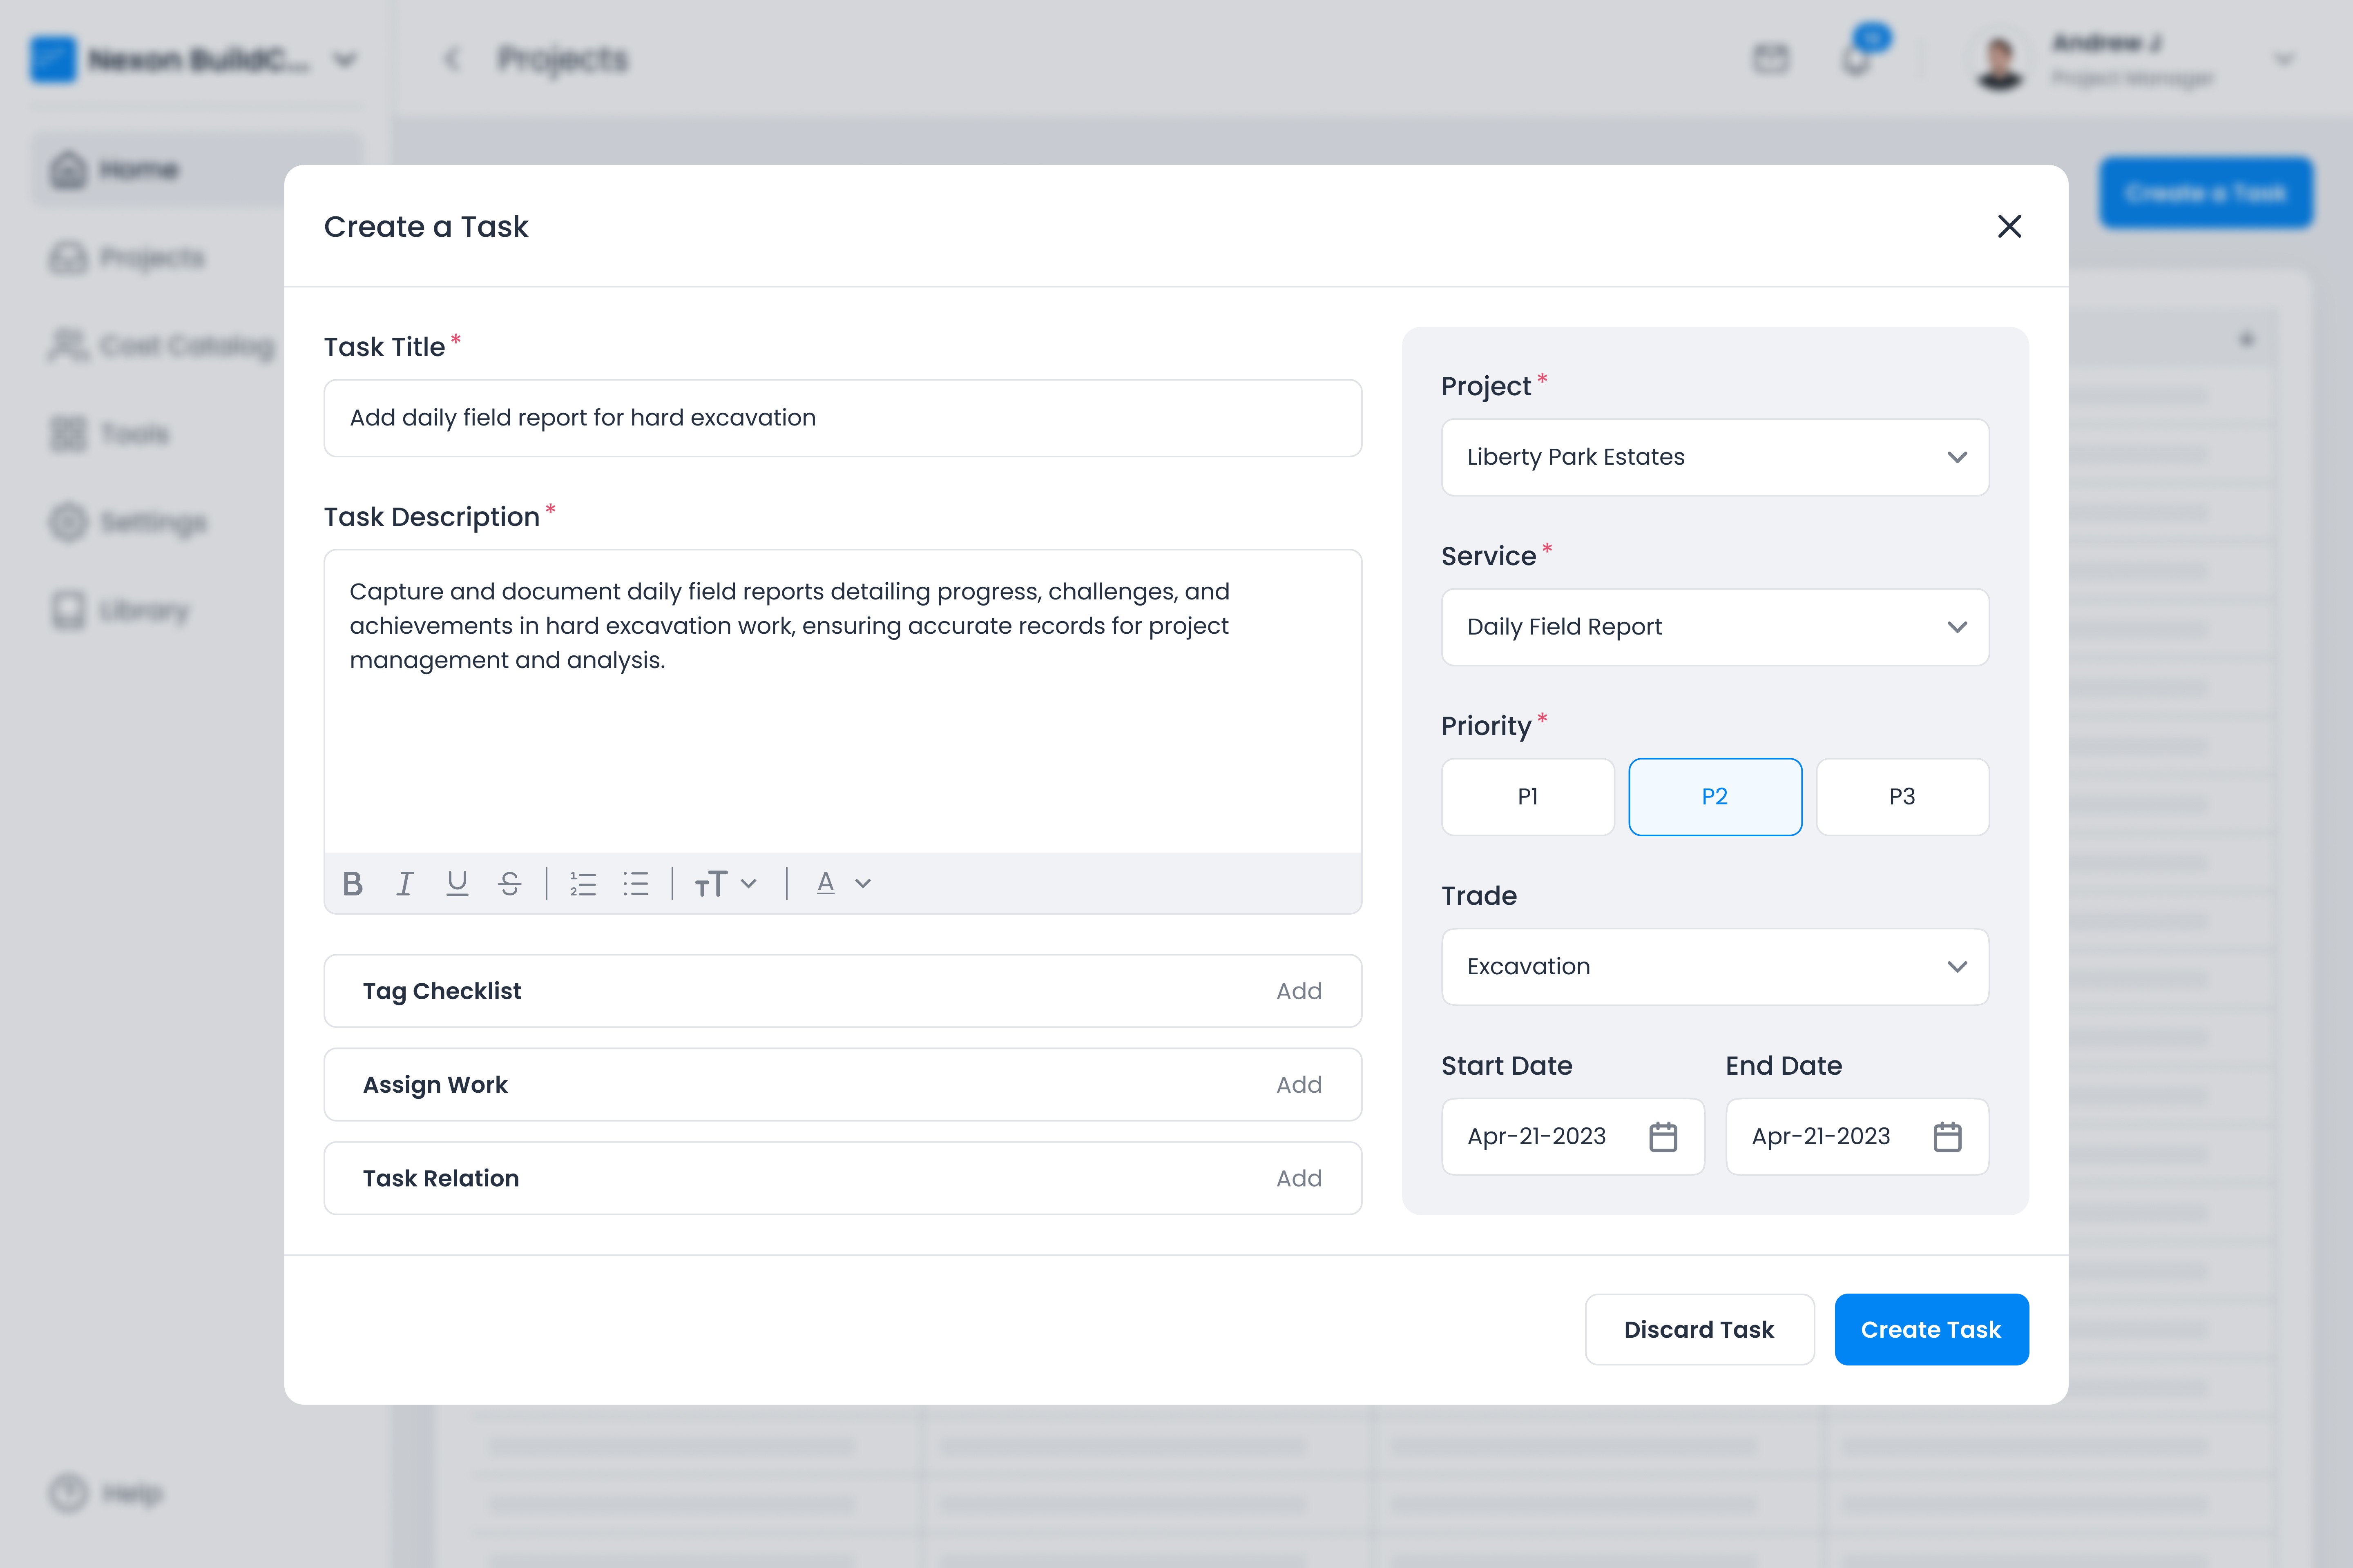This screenshot has width=2353, height=1568.
Task: Open the text size dropdown
Action: coord(726,884)
